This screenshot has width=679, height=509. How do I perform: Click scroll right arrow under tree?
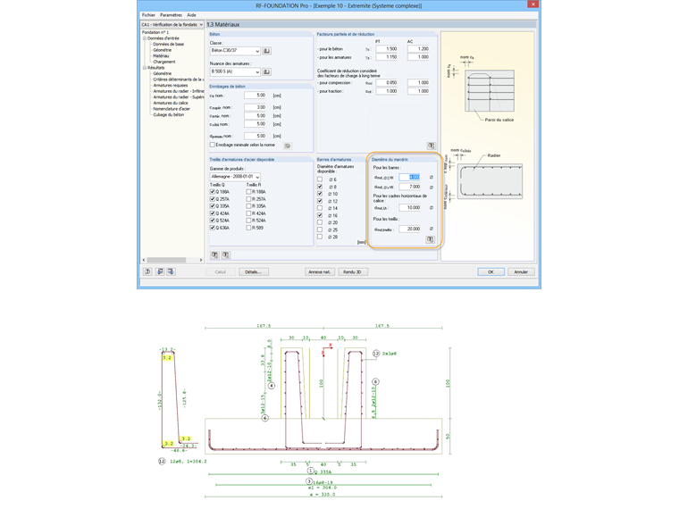point(201,260)
